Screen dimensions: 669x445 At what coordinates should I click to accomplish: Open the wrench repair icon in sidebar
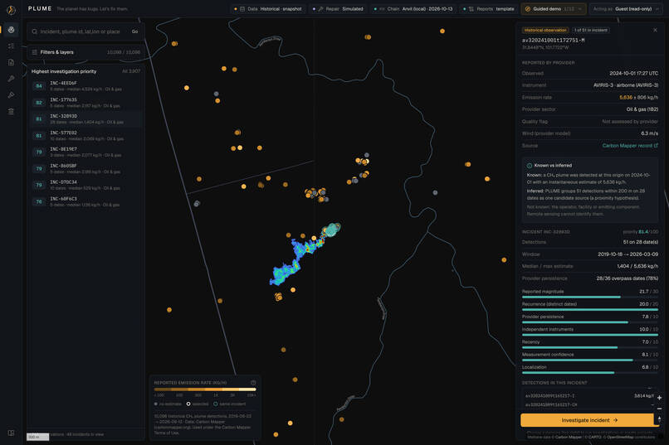11,79
